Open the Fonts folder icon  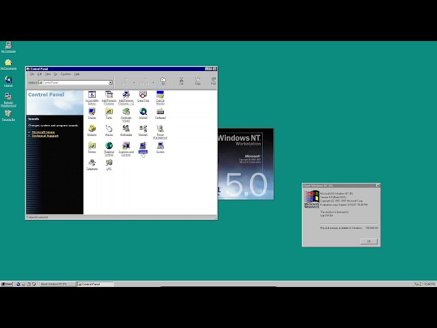pos(109,113)
